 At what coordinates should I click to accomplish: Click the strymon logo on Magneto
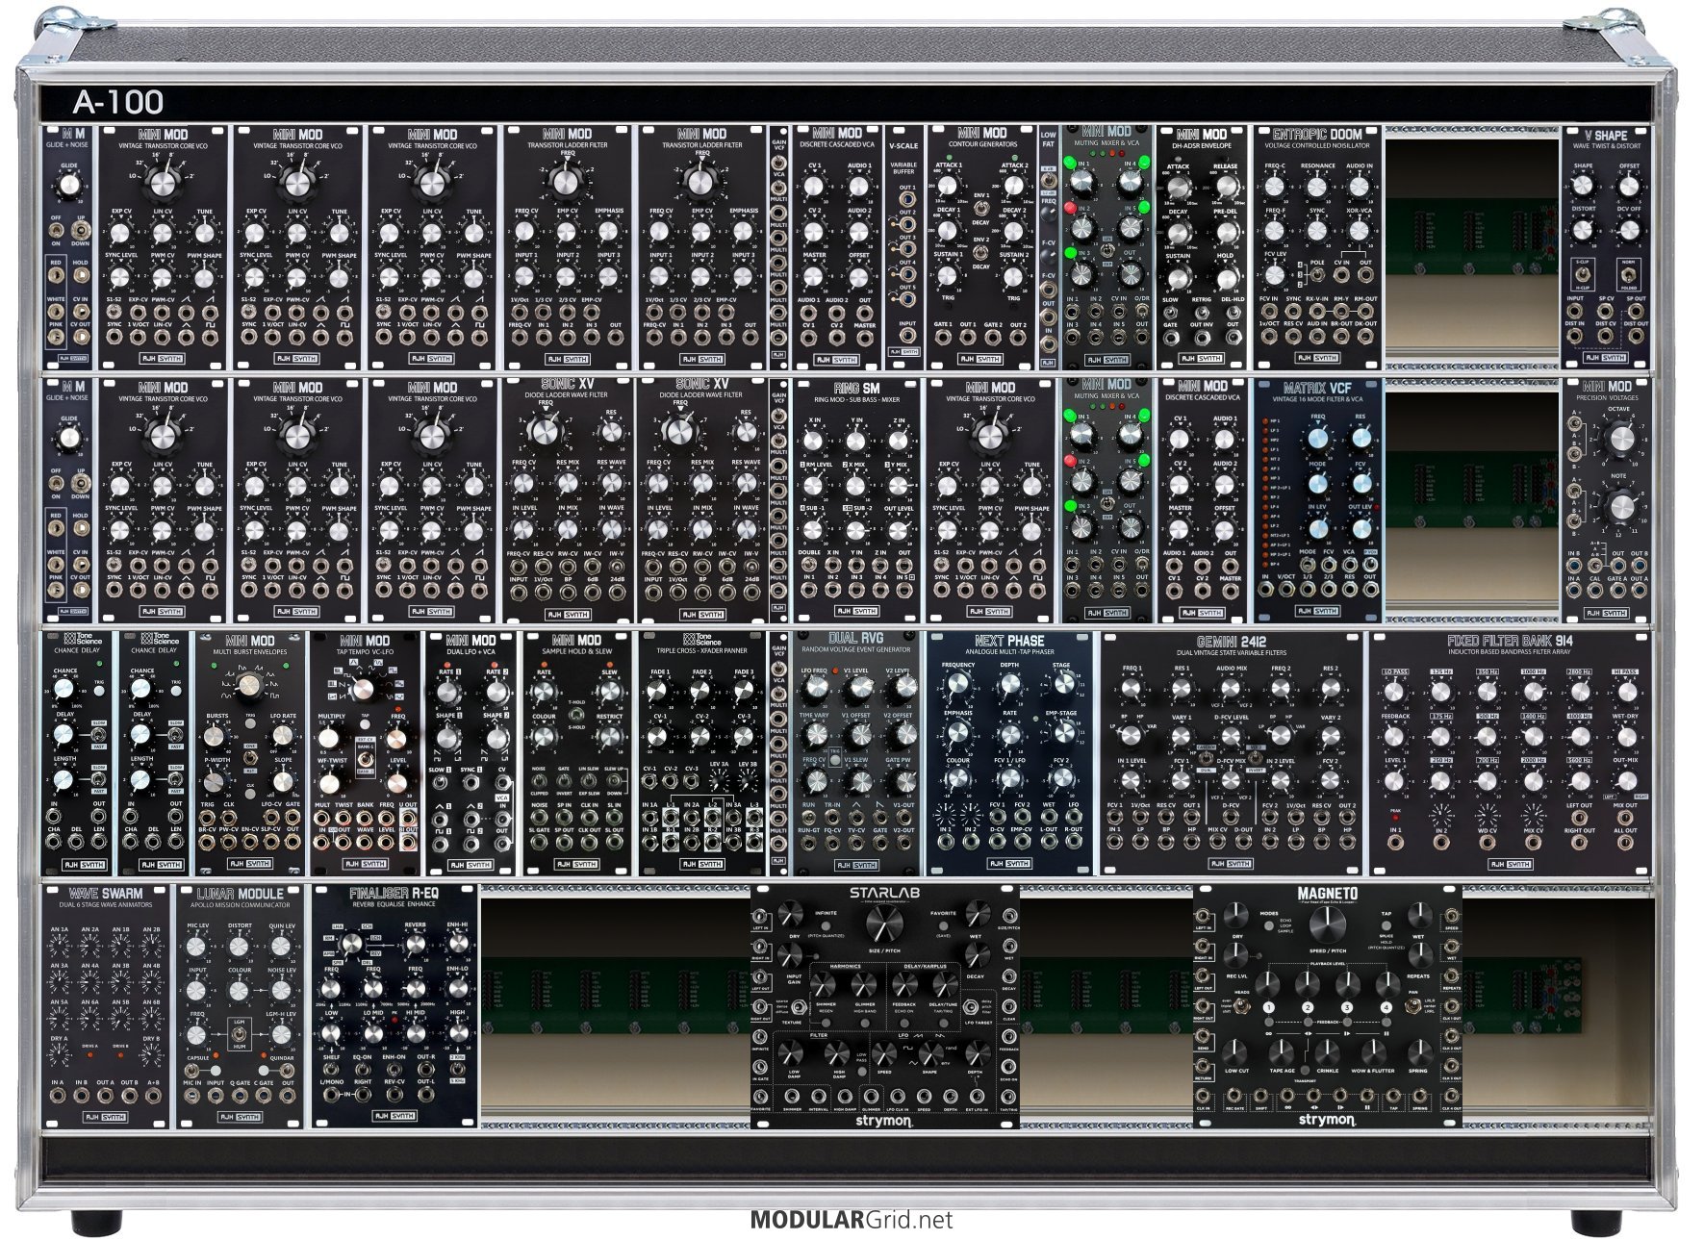click(1327, 1121)
